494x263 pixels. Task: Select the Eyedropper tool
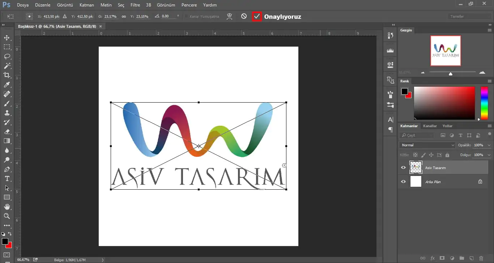tap(7, 85)
